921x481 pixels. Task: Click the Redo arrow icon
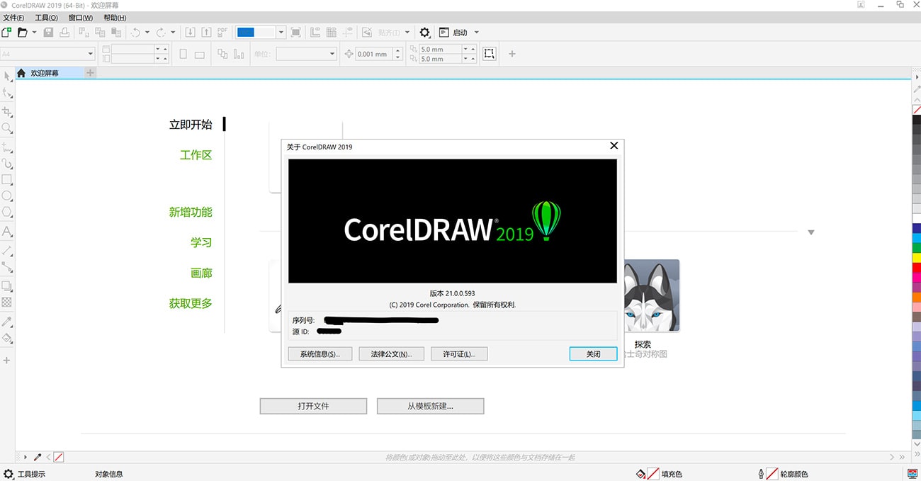pos(161,32)
